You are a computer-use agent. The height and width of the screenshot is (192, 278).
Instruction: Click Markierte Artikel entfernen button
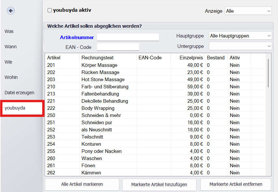(x=236, y=184)
